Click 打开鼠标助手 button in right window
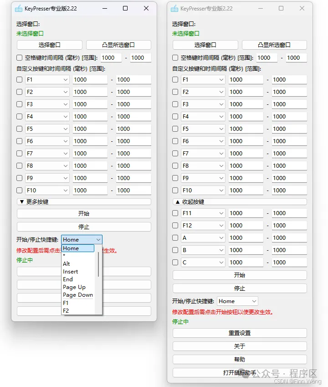 [240, 373]
